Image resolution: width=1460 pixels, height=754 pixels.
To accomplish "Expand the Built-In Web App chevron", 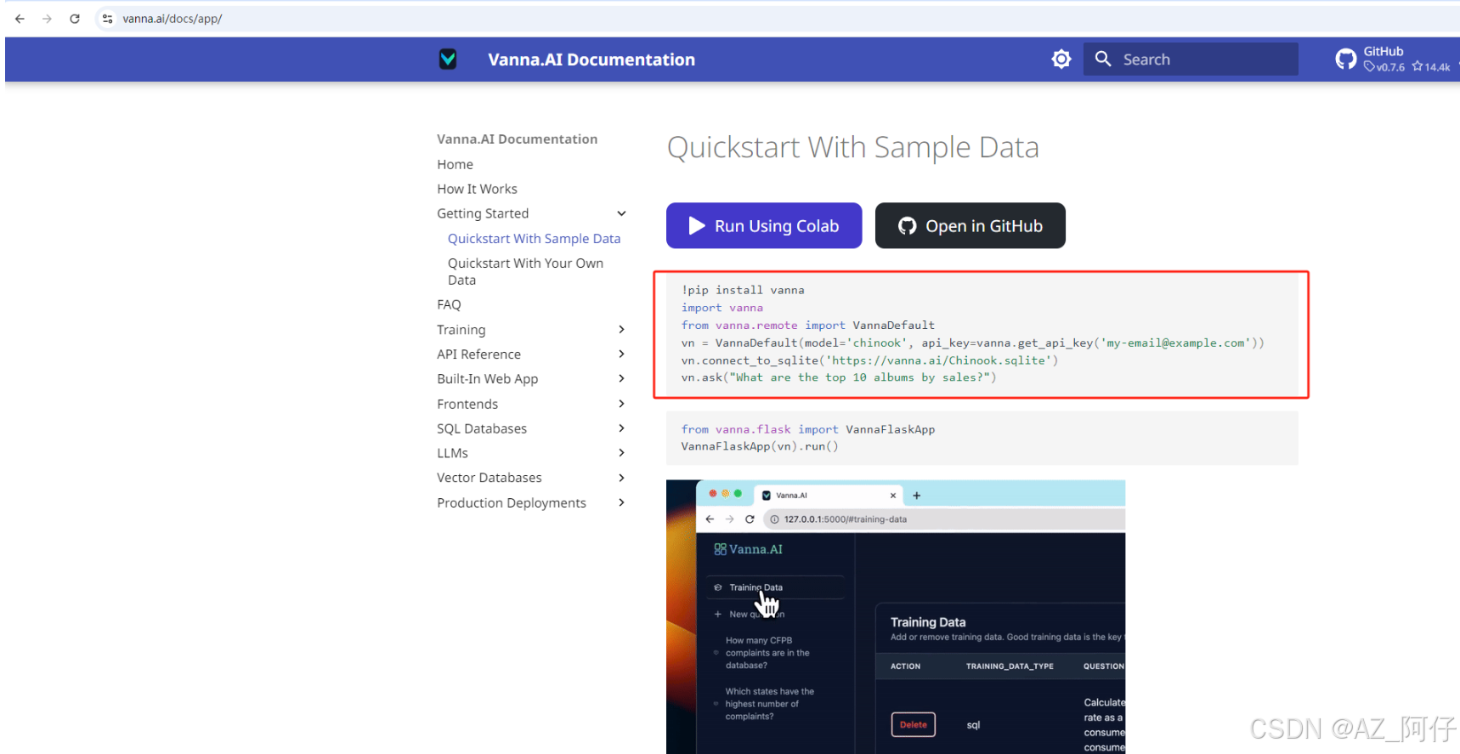I will click(621, 378).
